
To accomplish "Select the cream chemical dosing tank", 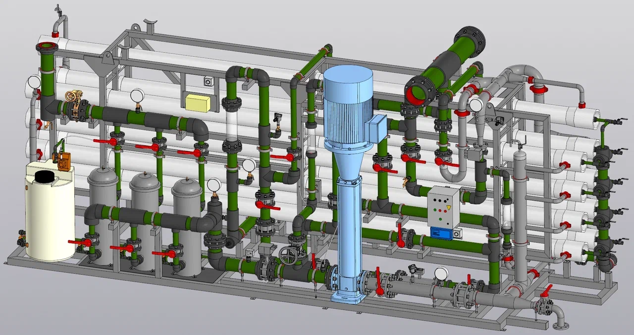I will [x=50, y=213].
